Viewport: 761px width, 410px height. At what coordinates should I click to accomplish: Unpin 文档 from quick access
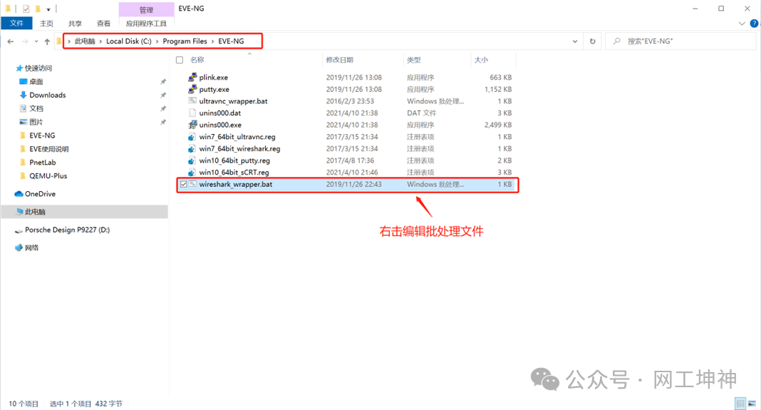point(163,108)
